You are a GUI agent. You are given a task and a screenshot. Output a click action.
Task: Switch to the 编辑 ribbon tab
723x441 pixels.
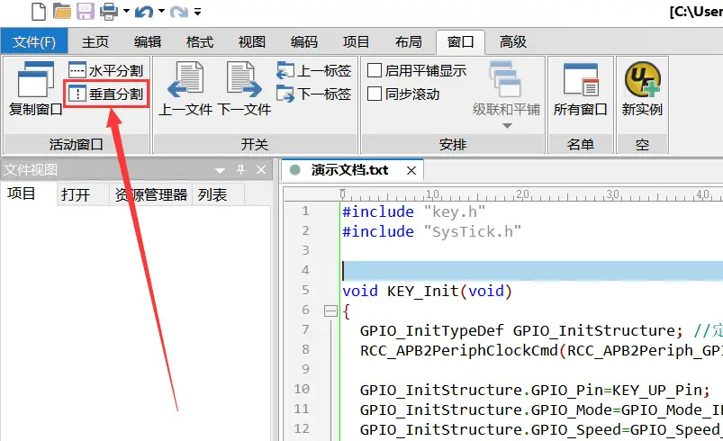[x=148, y=42]
